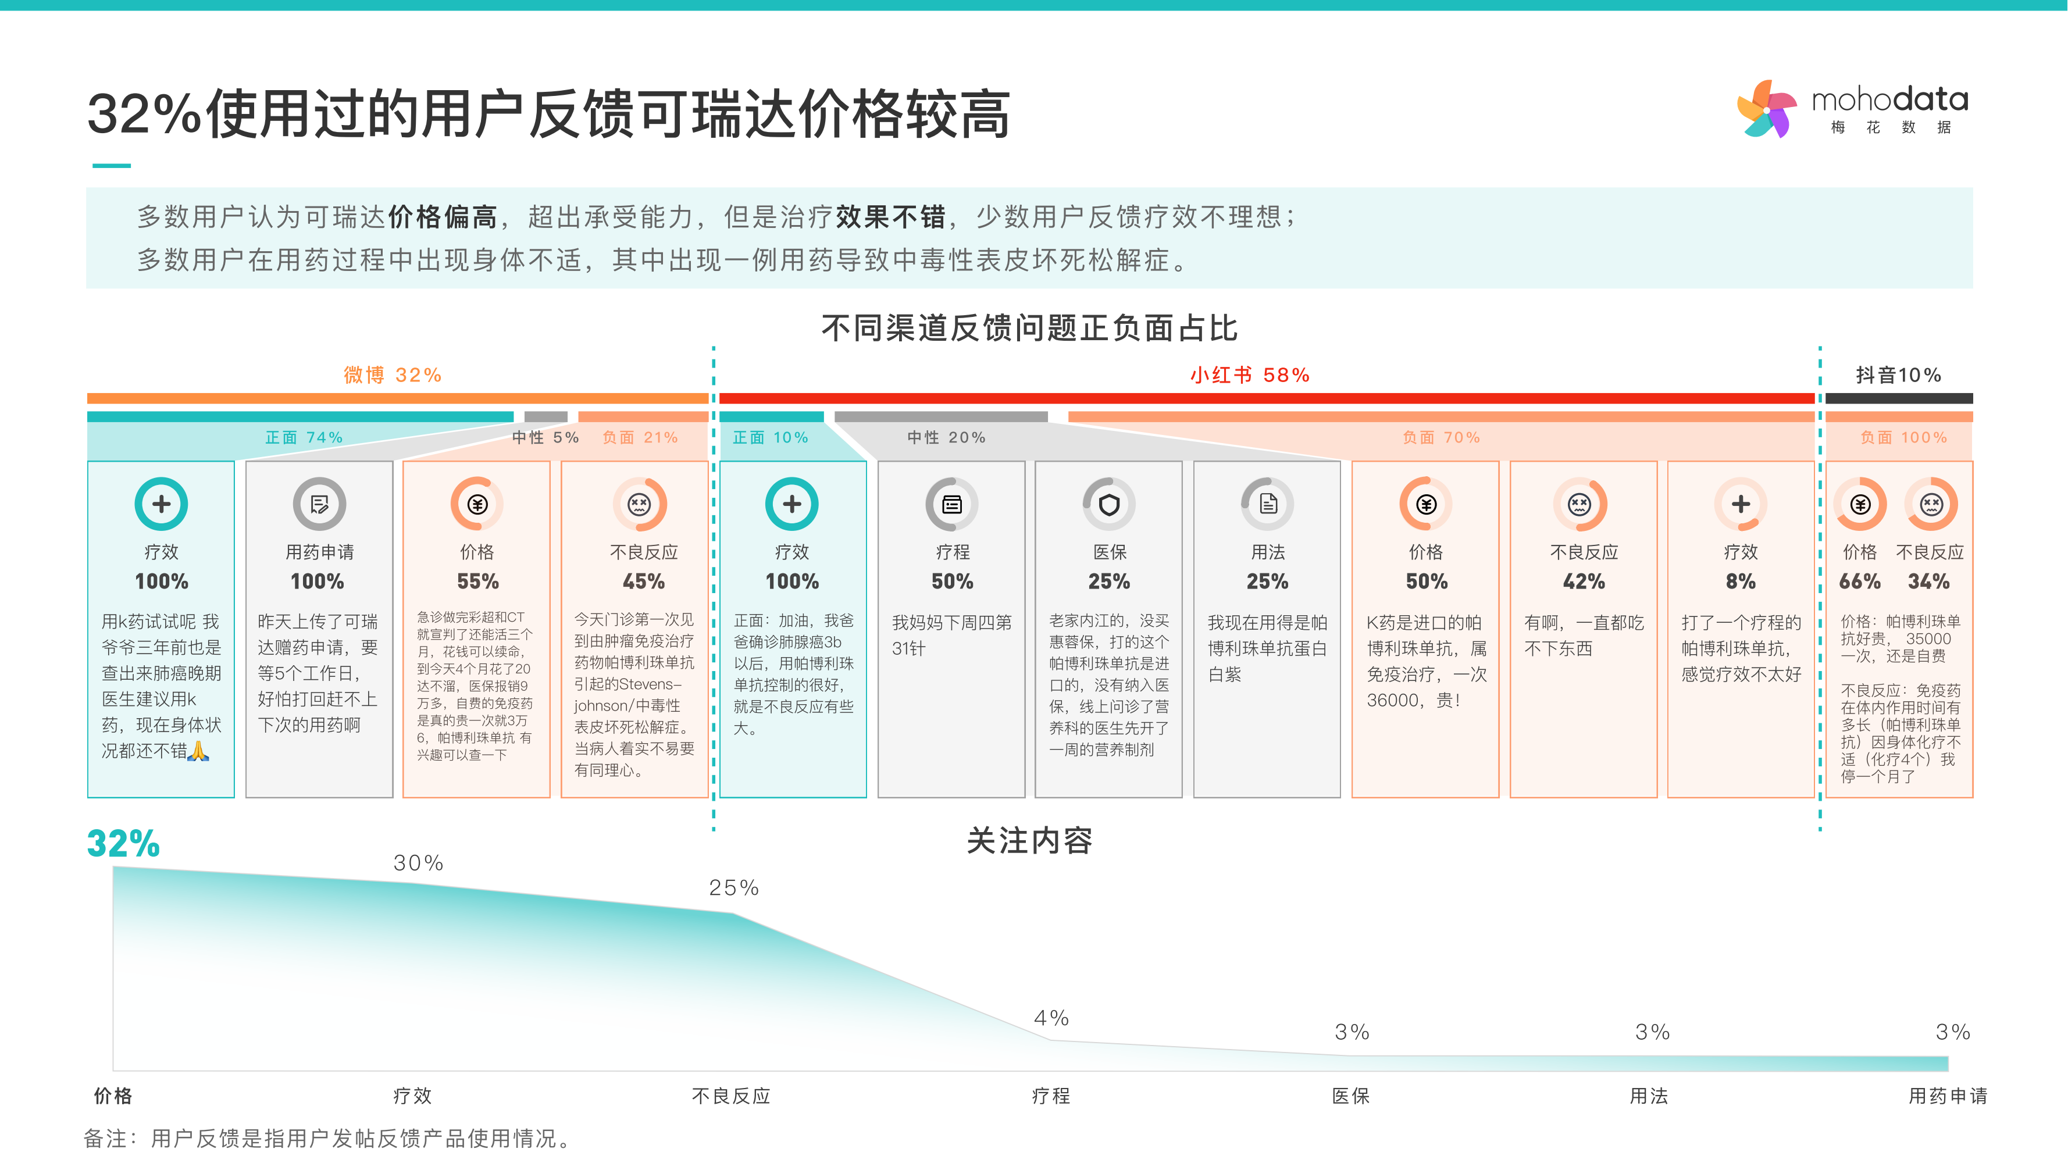Screen dimensions: 2068x1163
Task: Click the large teal 32% chart value
Action: (x=124, y=844)
